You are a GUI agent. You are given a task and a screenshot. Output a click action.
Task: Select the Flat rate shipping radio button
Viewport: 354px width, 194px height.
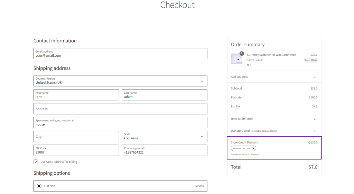pyautogui.click(x=39, y=186)
